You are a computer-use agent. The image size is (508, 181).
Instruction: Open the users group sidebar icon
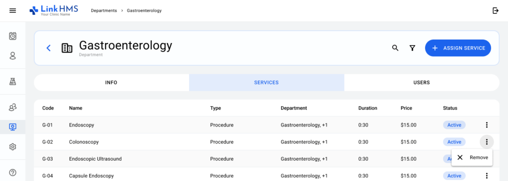click(x=12, y=108)
